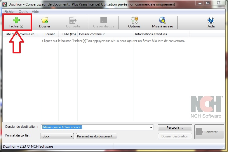
Task: Sort by the Taille (Ko) column header
Action: (69, 34)
